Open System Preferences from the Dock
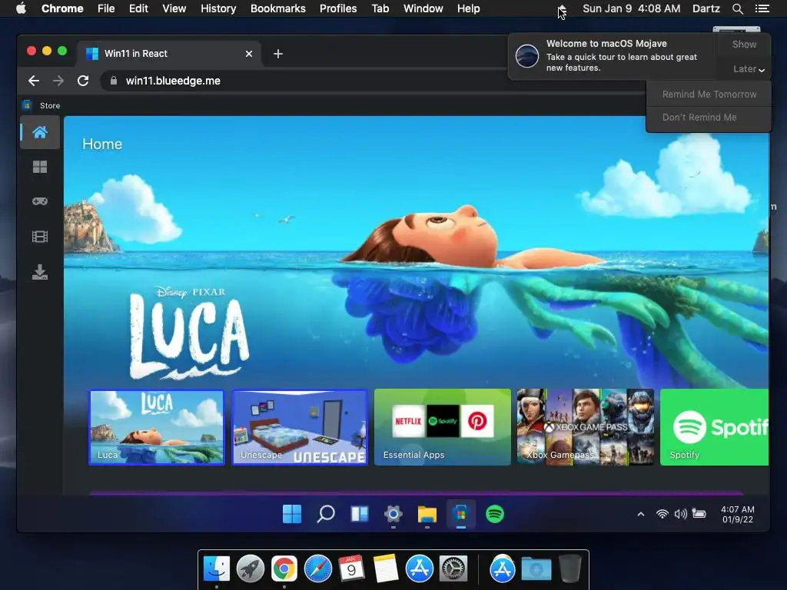Image resolution: width=787 pixels, height=590 pixels. click(453, 569)
